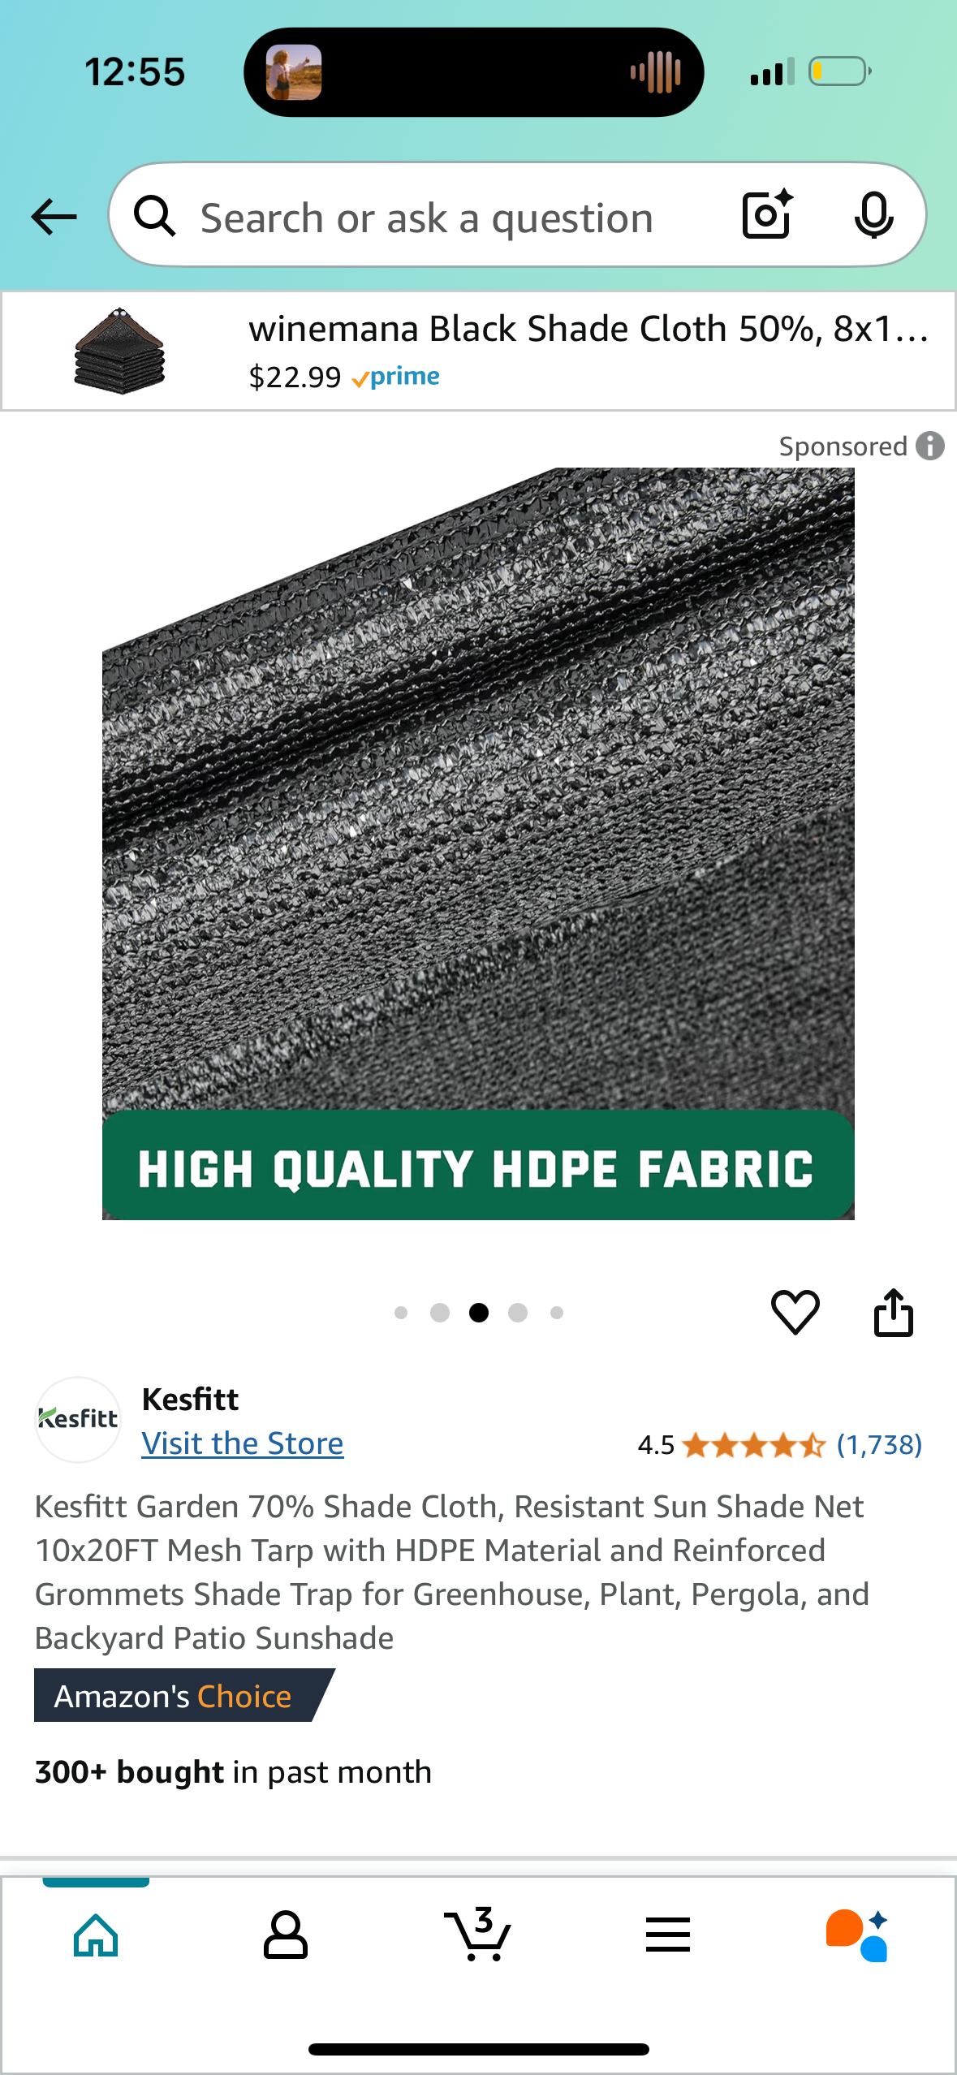Add product to wishlist with heart icon
This screenshot has width=957, height=2075.
(x=795, y=1312)
